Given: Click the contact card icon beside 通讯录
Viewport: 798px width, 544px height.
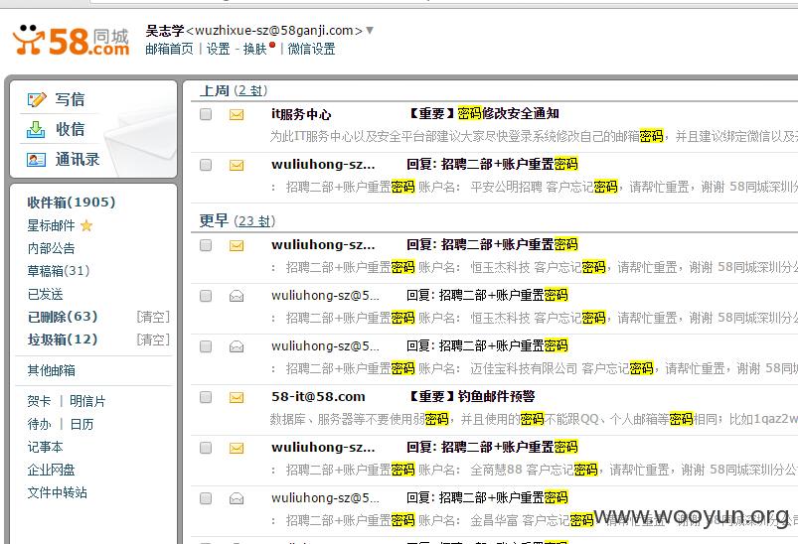Looking at the screenshot, I should [36, 160].
